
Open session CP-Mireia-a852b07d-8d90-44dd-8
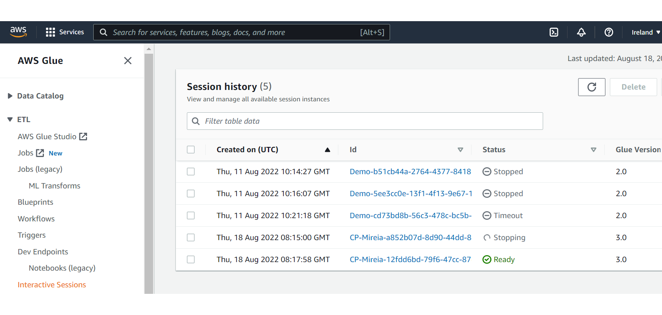(x=411, y=238)
